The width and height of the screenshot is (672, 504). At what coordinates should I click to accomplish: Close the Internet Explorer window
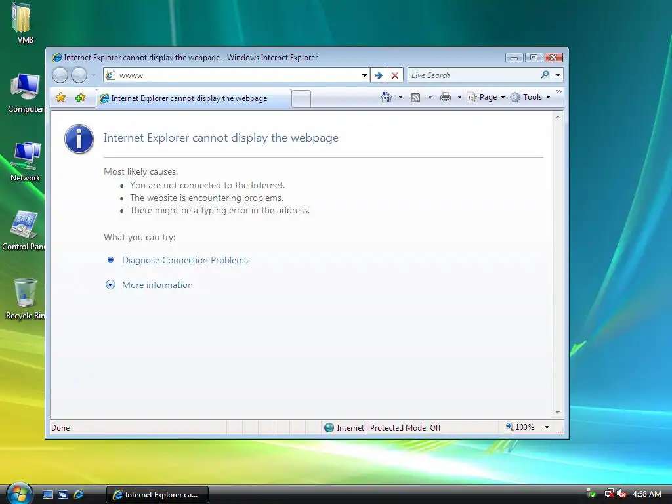point(554,58)
